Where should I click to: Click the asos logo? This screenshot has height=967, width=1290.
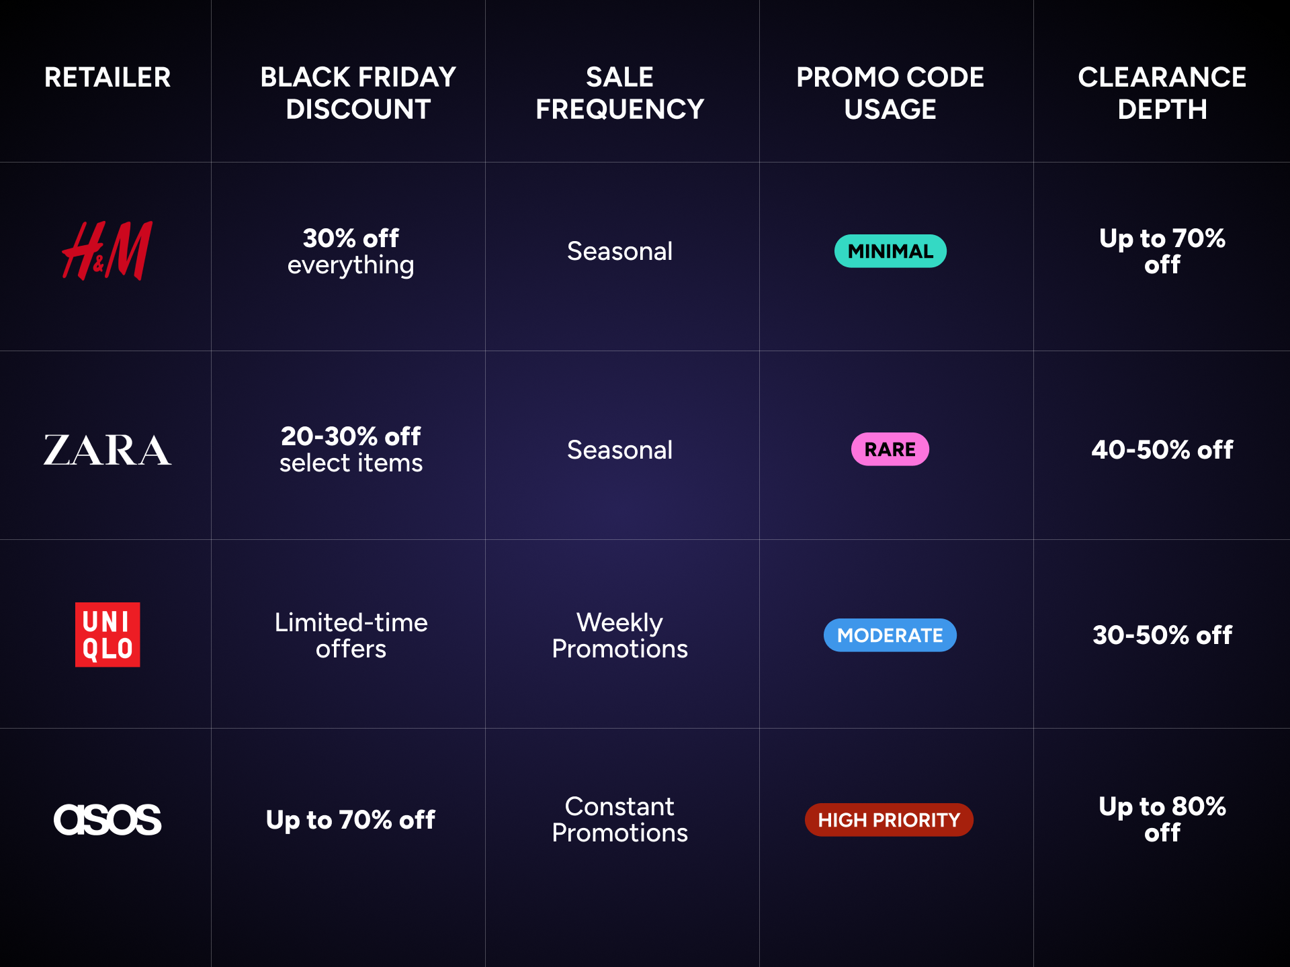(107, 820)
